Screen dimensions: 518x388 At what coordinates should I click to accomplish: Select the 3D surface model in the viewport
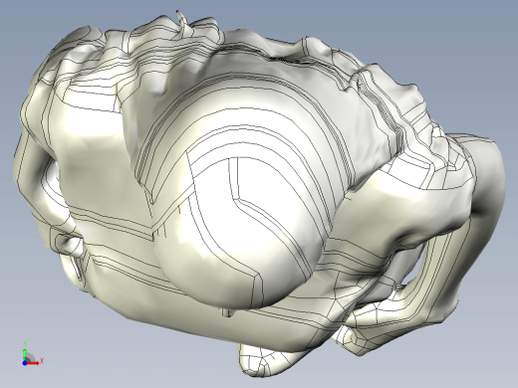pyautogui.click(x=259, y=194)
